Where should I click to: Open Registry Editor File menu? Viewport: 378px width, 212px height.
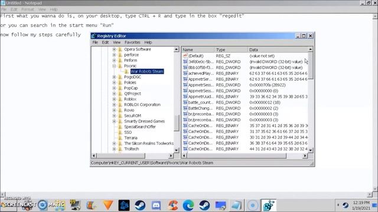point(95,42)
